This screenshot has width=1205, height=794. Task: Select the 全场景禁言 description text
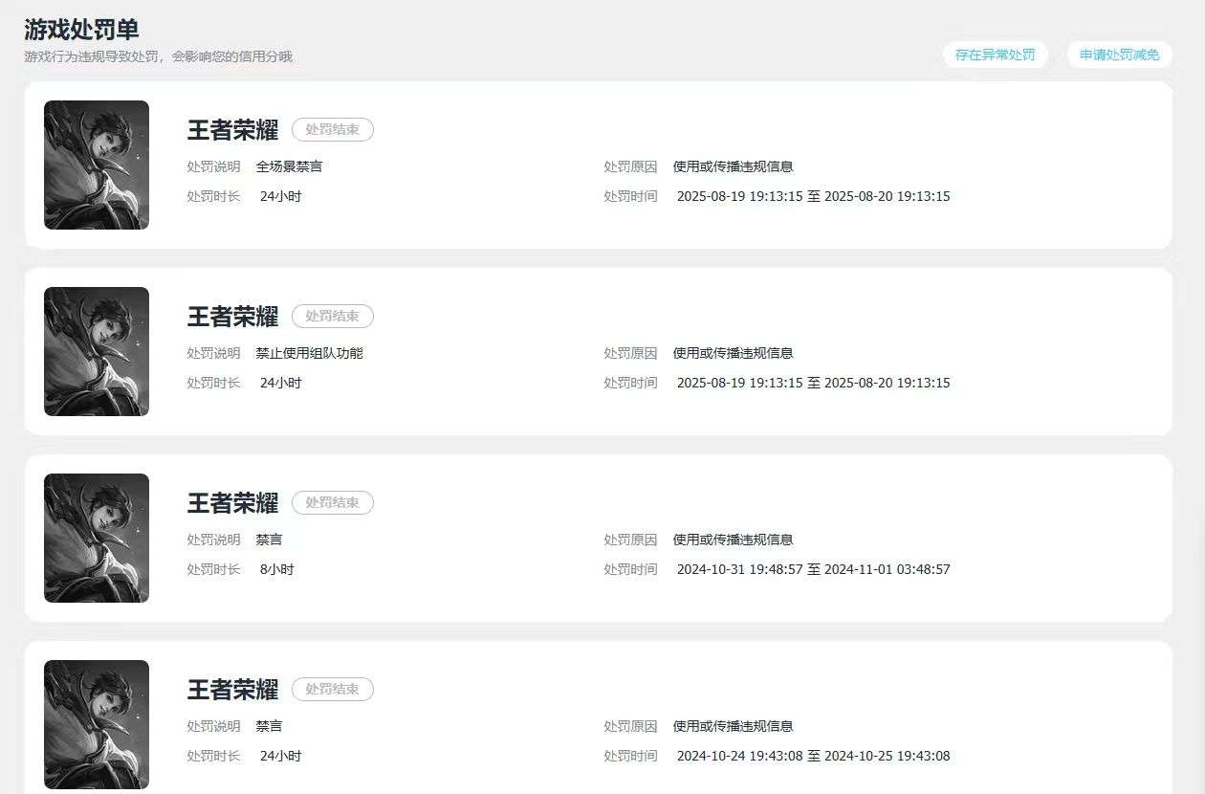289,166
